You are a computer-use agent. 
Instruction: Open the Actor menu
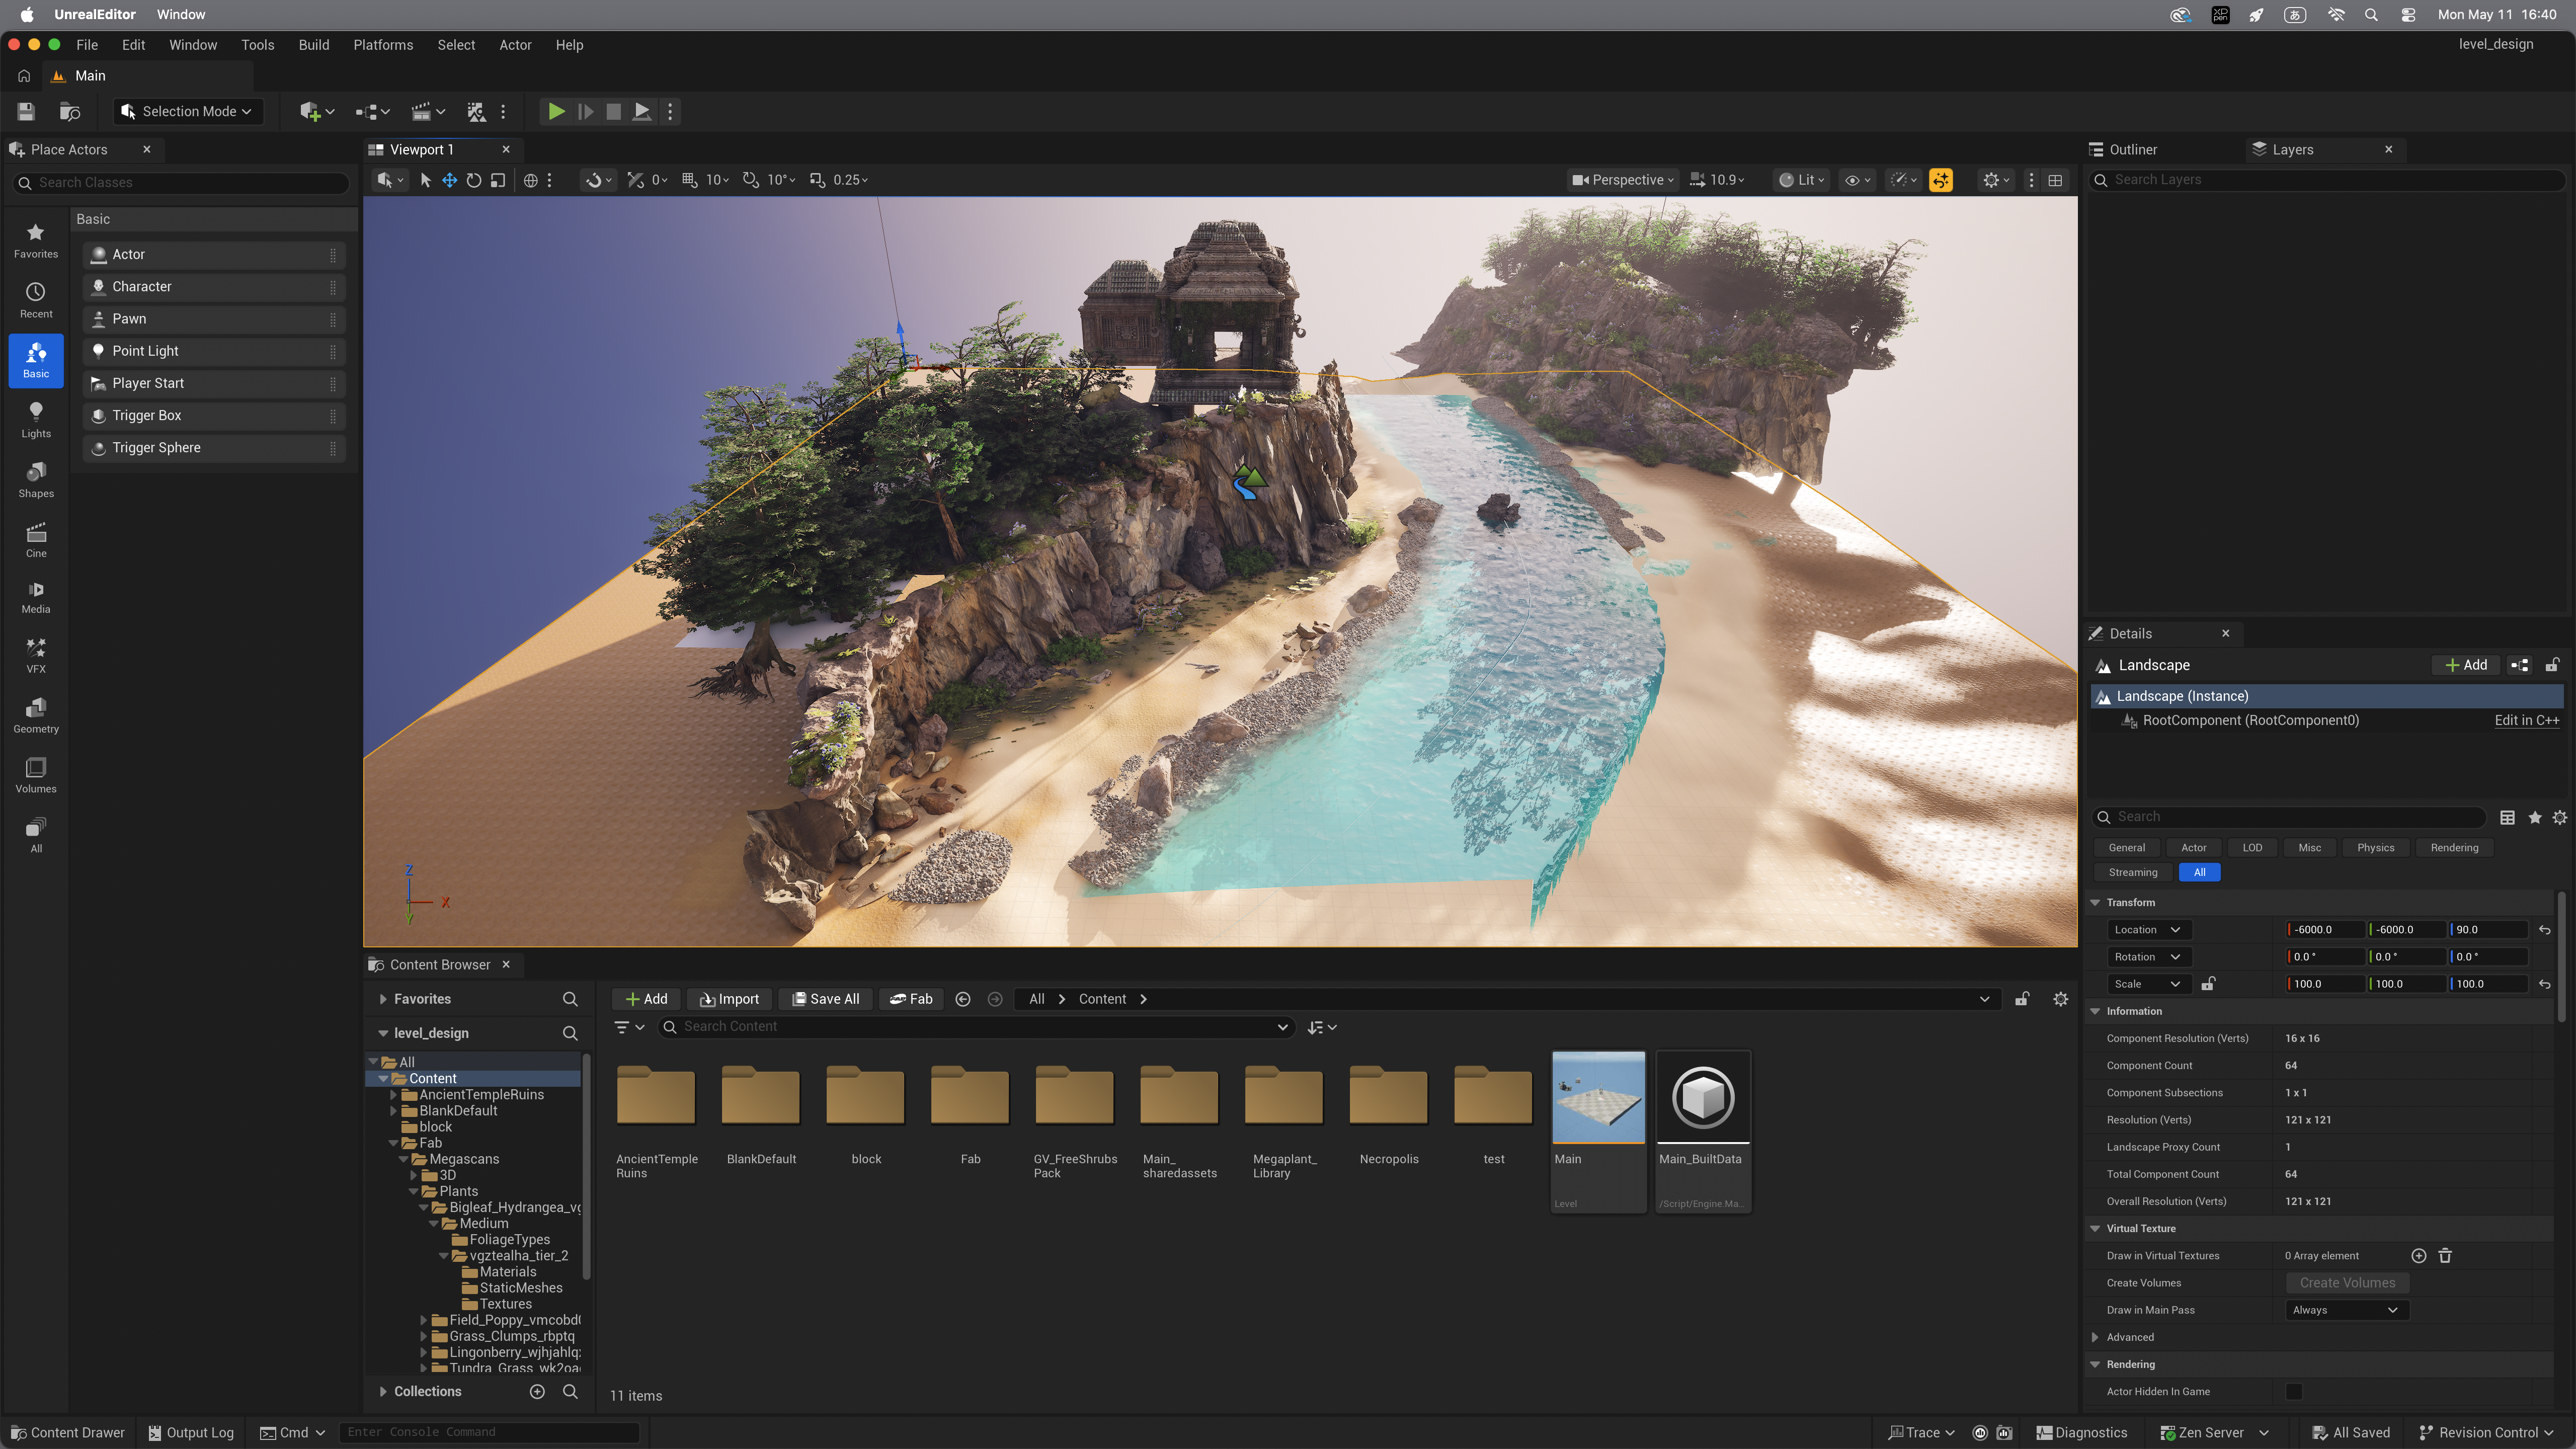[515, 45]
